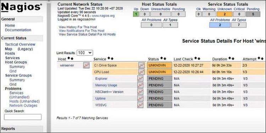Click host All Problems count box
Viewport: 266px width, 133px height.
pyautogui.click(x=151, y=25)
